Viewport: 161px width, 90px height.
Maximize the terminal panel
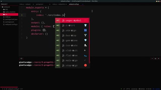click(x=155, y=58)
